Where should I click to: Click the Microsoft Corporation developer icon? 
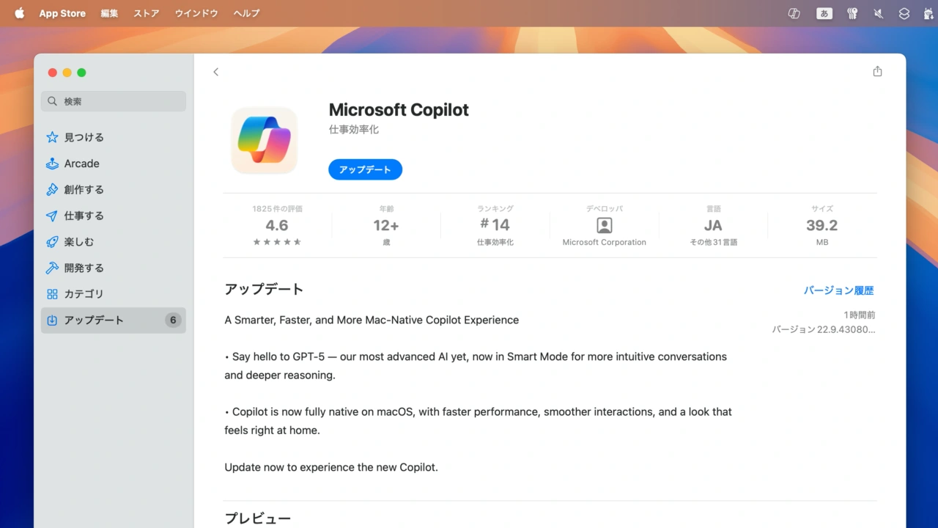604,225
